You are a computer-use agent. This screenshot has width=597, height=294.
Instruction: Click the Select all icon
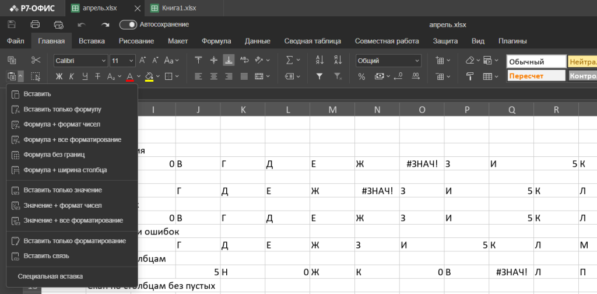(x=36, y=76)
